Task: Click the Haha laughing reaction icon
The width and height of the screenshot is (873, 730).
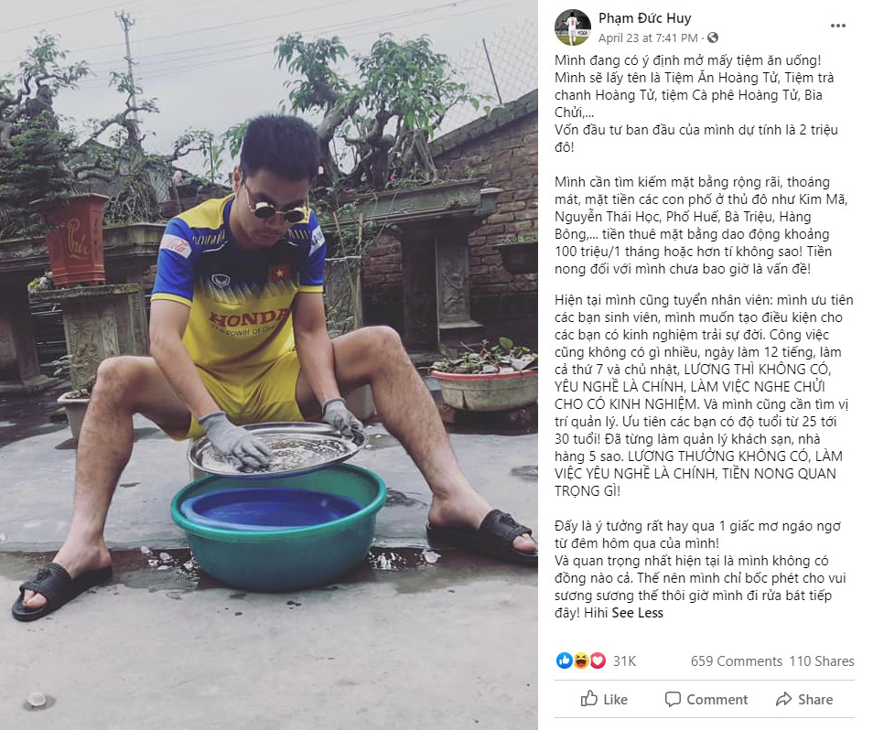Action: [x=581, y=660]
